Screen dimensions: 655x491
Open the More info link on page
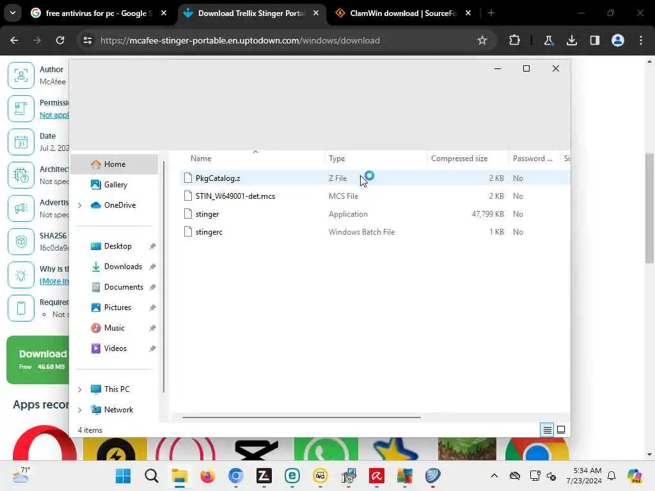click(54, 281)
